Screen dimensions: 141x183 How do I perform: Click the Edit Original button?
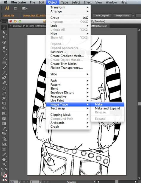pyautogui.click(x=102, y=15)
